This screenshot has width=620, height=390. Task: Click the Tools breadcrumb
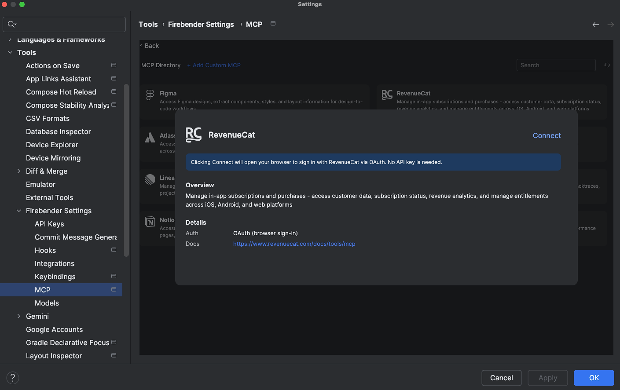click(x=148, y=24)
